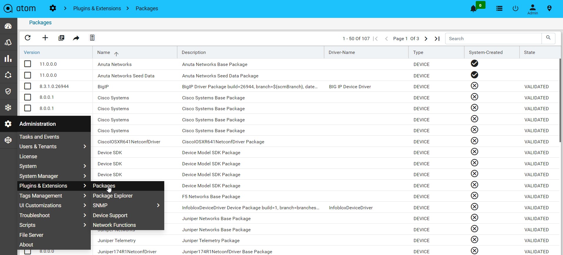The height and width of the screenshot is (255, 563).
Task: Expand Tags Management submenu
Action: [x=85, y=196]
